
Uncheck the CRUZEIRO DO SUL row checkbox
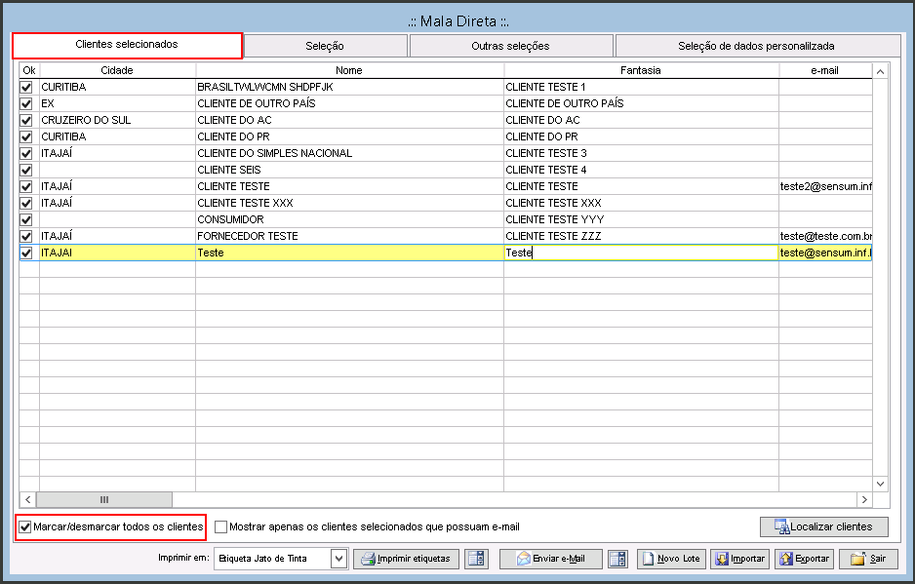(26, 120)
